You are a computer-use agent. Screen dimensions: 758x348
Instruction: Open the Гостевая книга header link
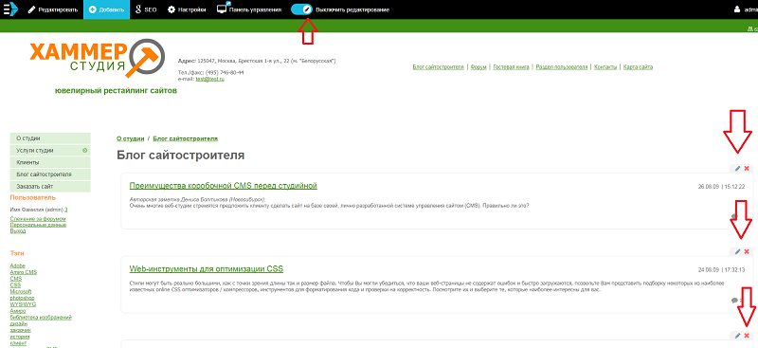511,67
